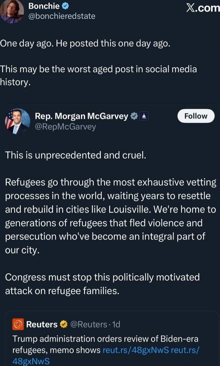
Task: Open Bonchie's profile avatar
Action: pyautogui.click(x=12, y=11)
